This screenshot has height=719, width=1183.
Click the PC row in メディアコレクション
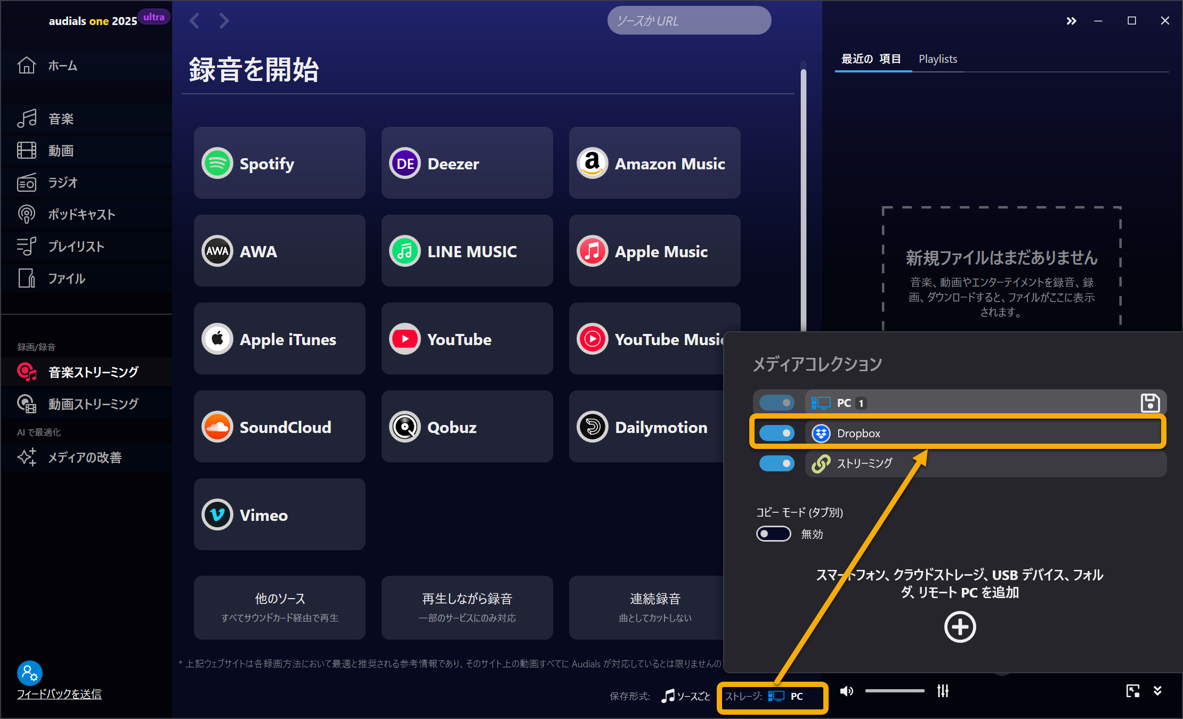(986, 403)
